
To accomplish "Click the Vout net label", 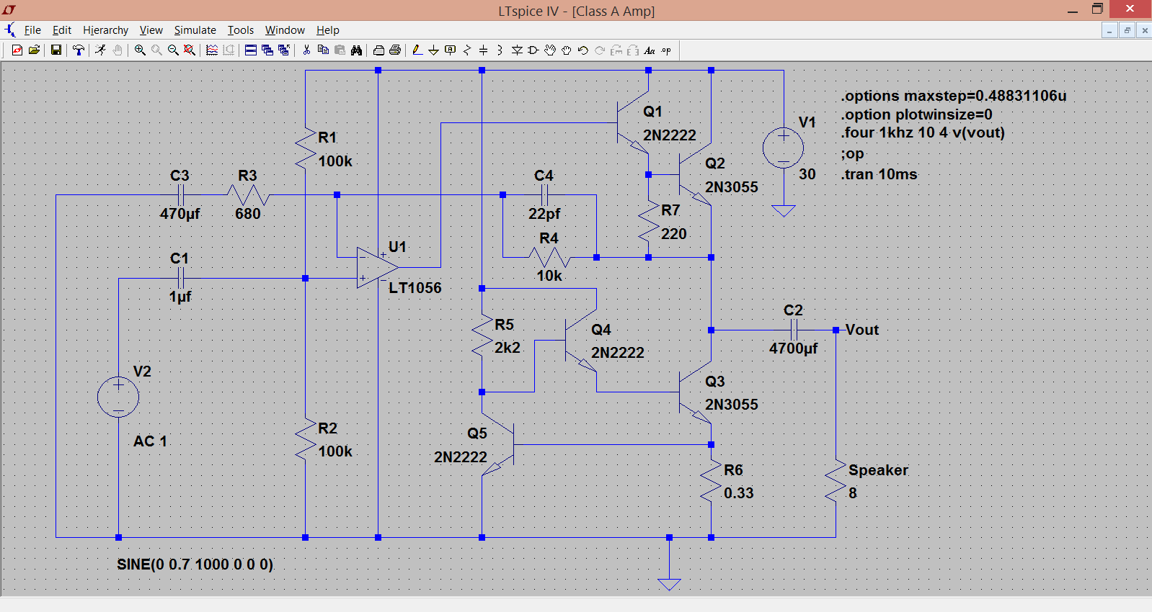I will [x=861, y=330].
